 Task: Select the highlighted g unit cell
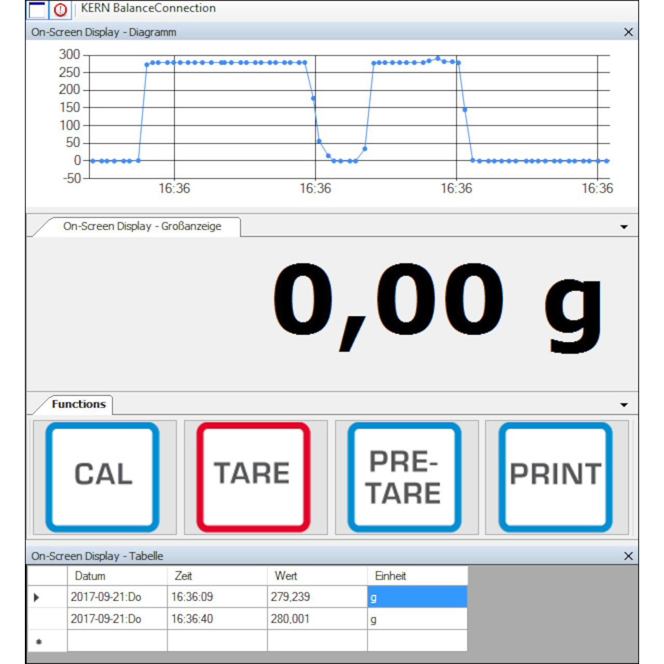pos(415,597)
